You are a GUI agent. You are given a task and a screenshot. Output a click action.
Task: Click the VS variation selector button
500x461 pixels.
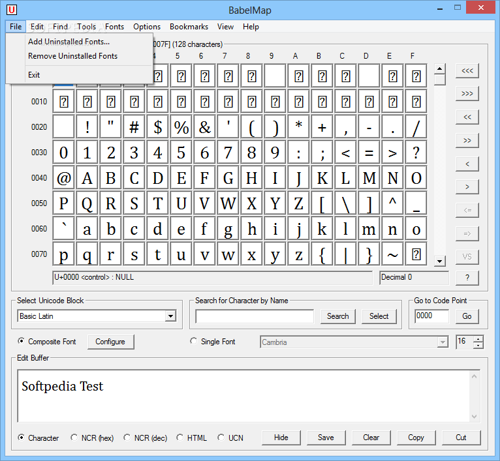pos(467,257)
